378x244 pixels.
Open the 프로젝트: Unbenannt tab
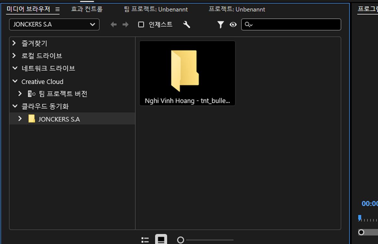(237, 9)
